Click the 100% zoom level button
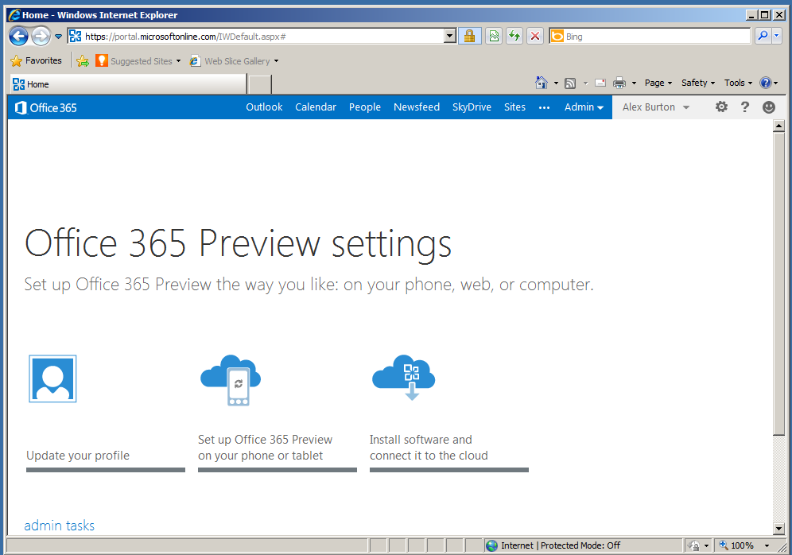792x555 pixels. [x=737, y=545]
